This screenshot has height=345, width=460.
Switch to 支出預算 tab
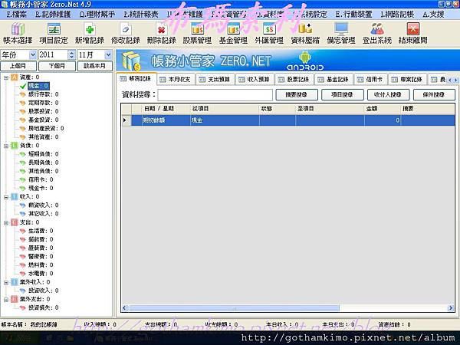coord(215,79)
